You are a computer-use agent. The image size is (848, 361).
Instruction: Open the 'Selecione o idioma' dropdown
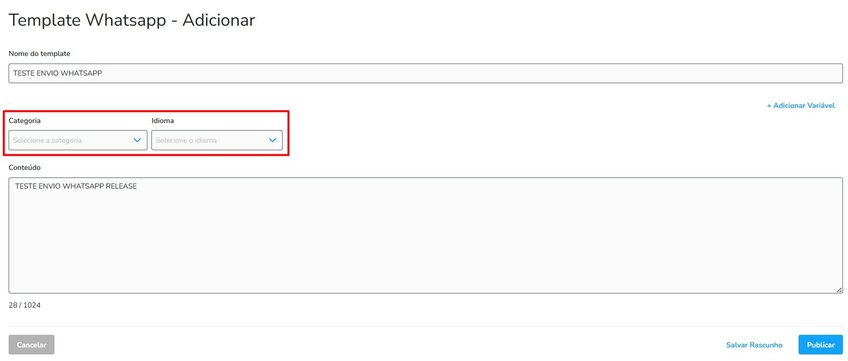click(x=209, y=140)
